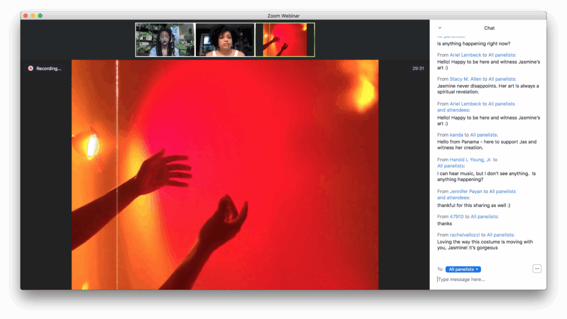The height and width of the screenshot is (319, 567).
Task: Select the highlighted red performance video thumbnail
Action: click(285, 40)
